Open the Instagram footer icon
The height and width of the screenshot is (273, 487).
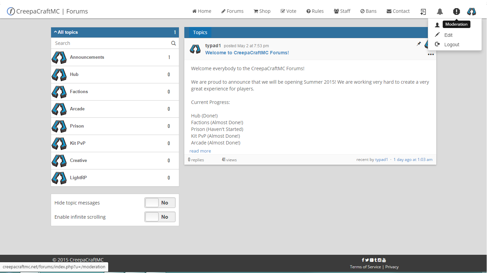[379, 260]
